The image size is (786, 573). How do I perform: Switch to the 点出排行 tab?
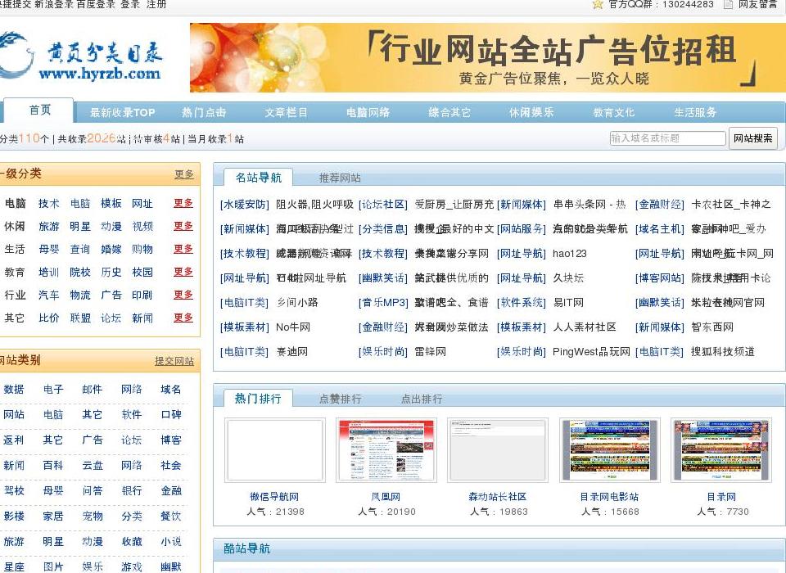pyautogui.click(x=422, y=399)
